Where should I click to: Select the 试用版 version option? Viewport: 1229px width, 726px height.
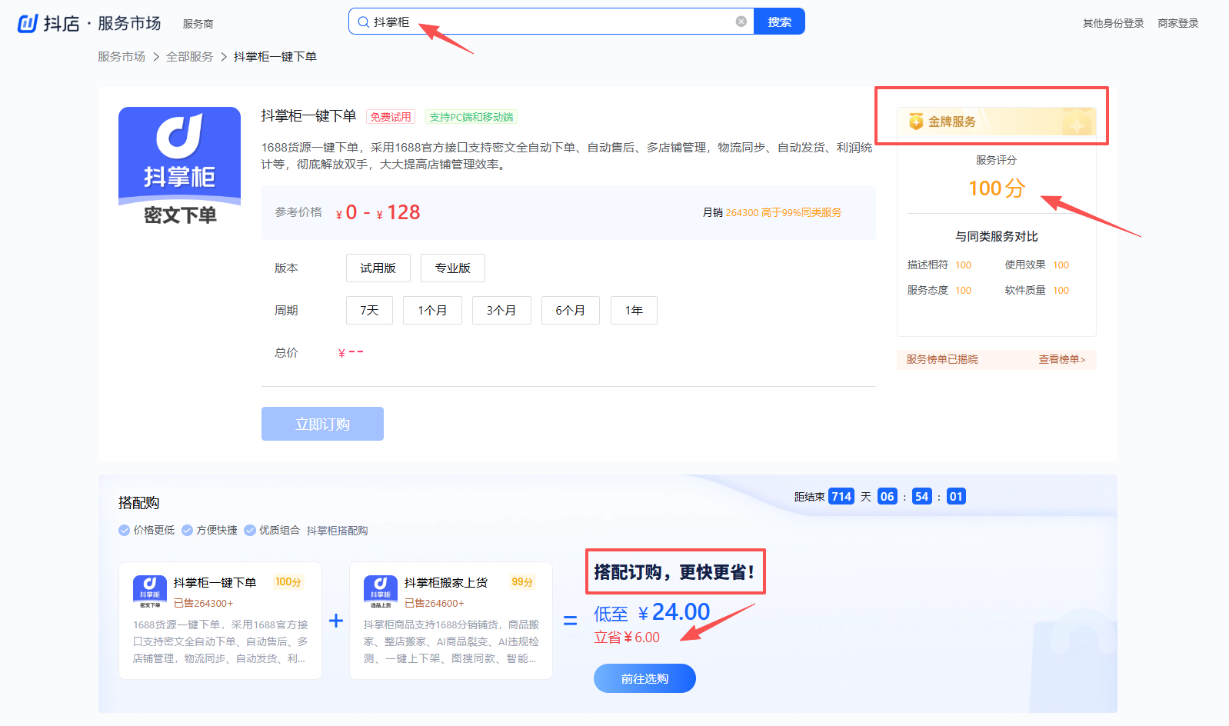(x=378, y=268)
